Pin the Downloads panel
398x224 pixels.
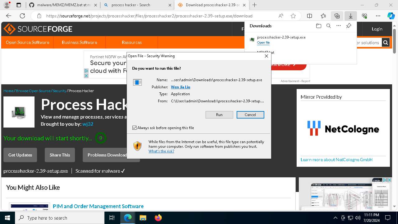[x=349, y=26]
